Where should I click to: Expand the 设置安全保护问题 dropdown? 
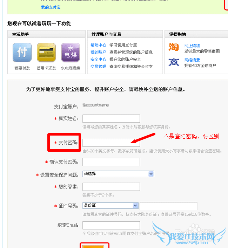point(118,174)
